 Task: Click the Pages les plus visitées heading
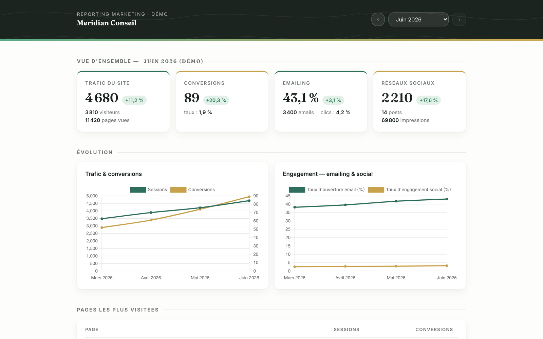[118, 310]
